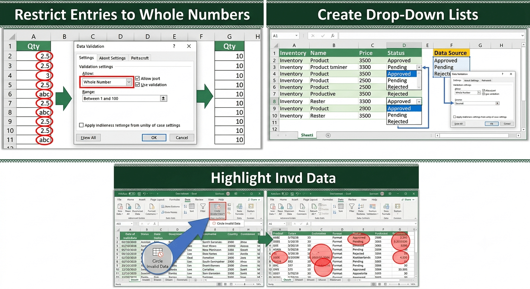Viewport: 530px width, 289px height.
Task: Toggle AutoSave switch in Country-column workbook
Action: click(132, 194)
